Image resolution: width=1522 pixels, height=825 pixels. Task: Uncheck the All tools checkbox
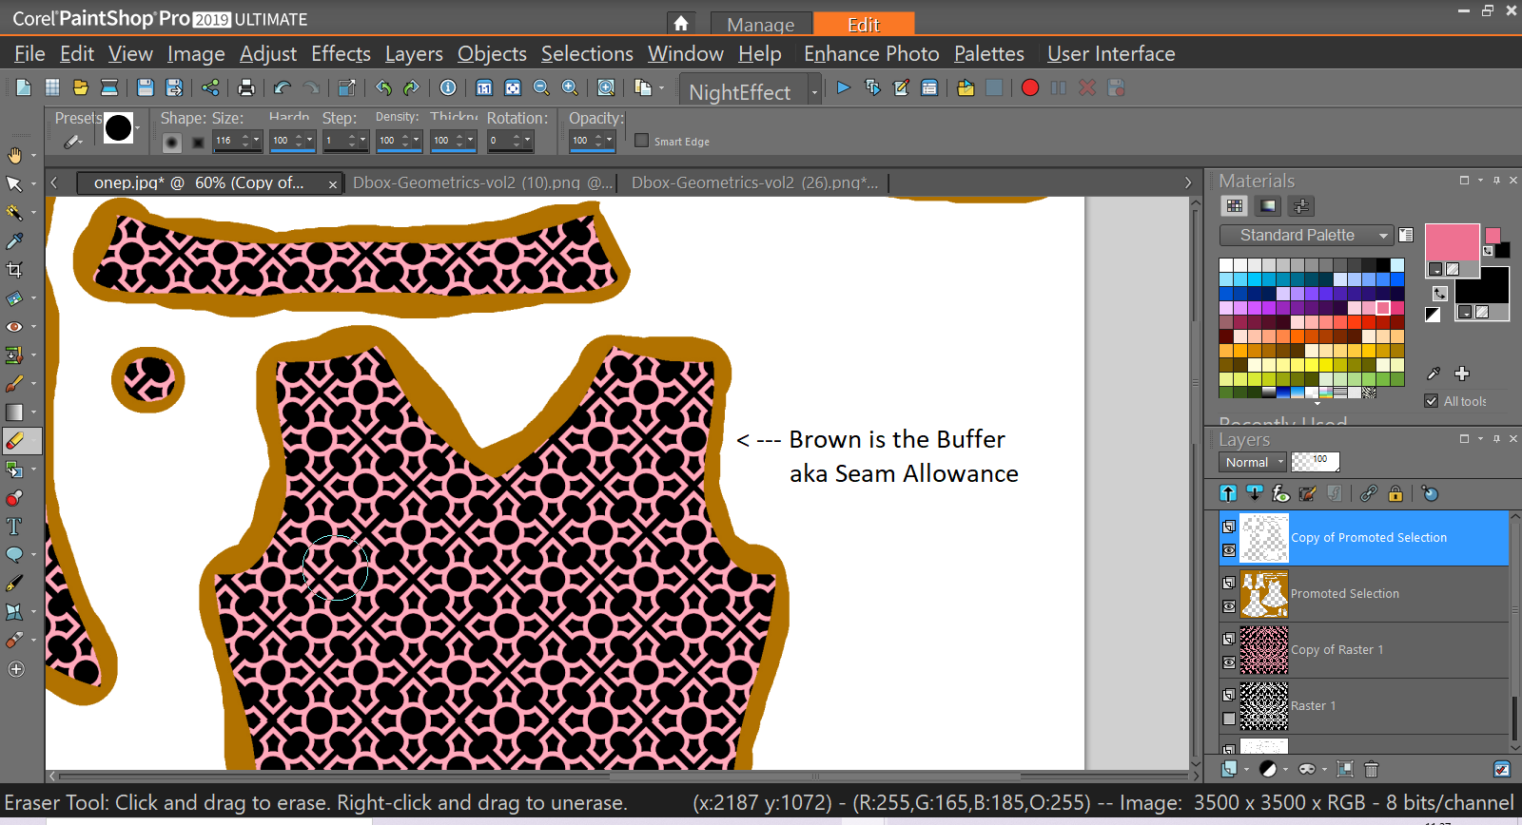1432,401
